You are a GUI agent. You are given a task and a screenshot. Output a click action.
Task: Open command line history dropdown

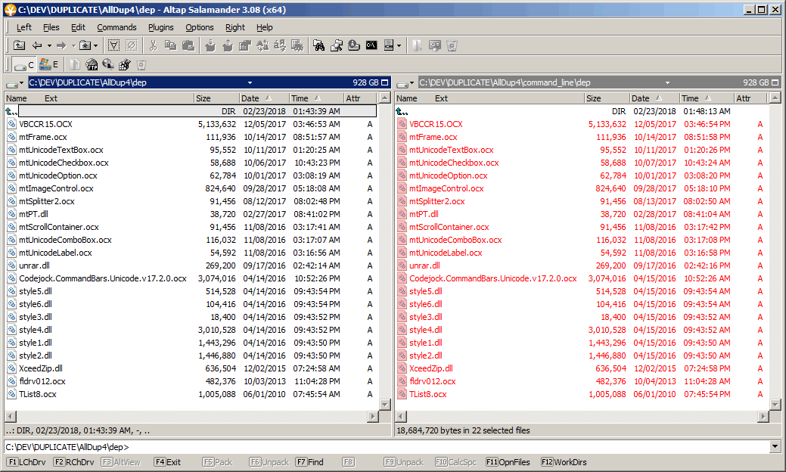775,446
